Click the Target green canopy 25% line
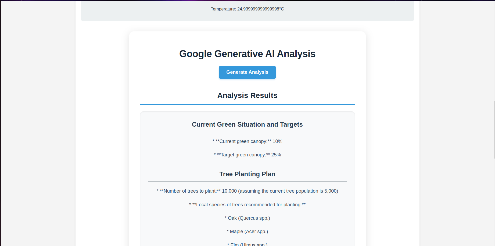 [x=247, y=155]
